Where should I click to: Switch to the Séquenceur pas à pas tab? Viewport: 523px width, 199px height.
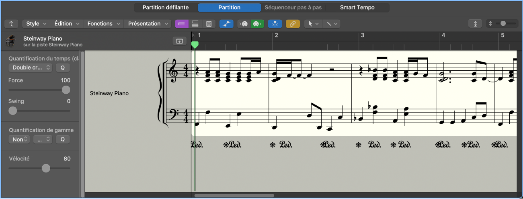[293, 8]
